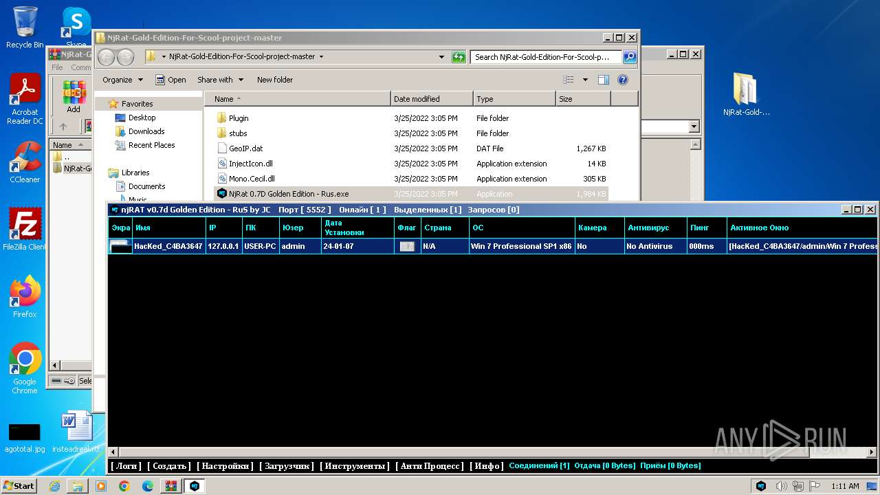Expand breadcrumb arrow after folder name in address bar
The width and height of the screenshot is (880, 495).
click(321, 57)
